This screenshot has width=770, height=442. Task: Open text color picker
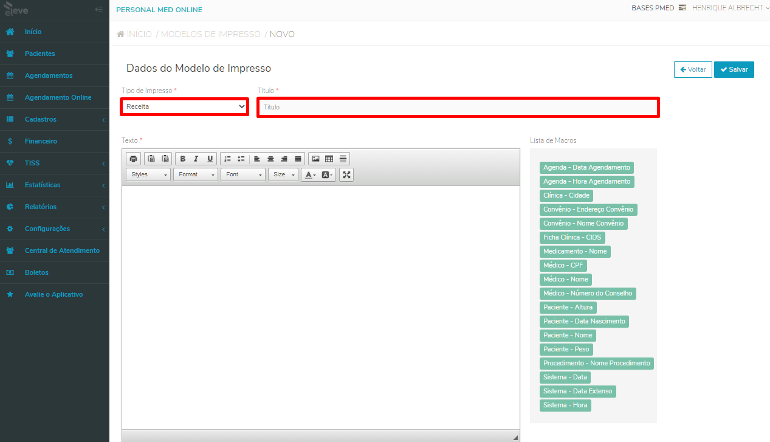(310, 174)
